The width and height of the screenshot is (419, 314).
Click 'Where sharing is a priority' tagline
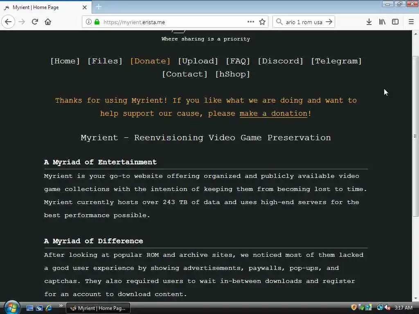206,39
